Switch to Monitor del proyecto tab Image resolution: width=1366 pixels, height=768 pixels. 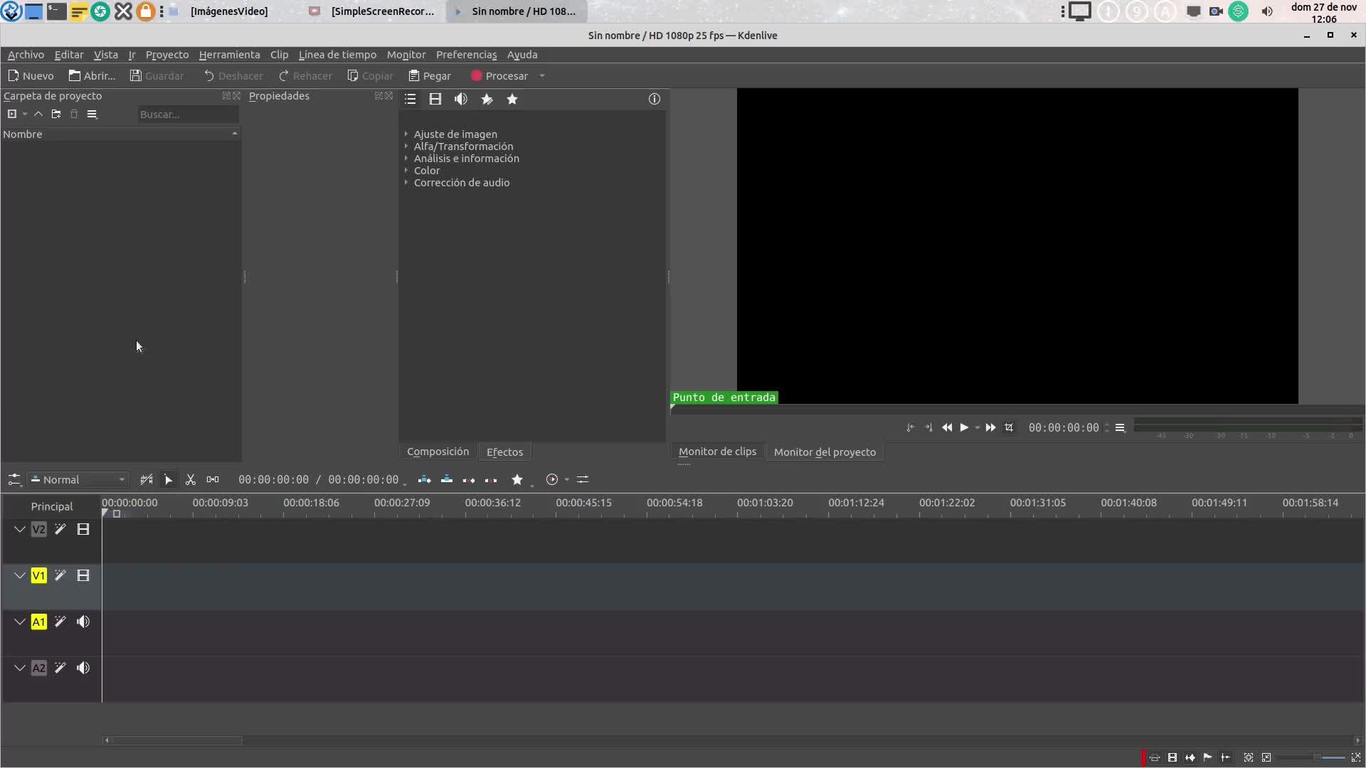point(825,452)
